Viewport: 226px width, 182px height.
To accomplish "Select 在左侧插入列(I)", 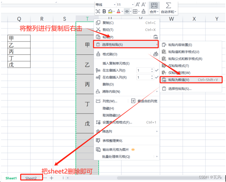I will pos(114,70).
